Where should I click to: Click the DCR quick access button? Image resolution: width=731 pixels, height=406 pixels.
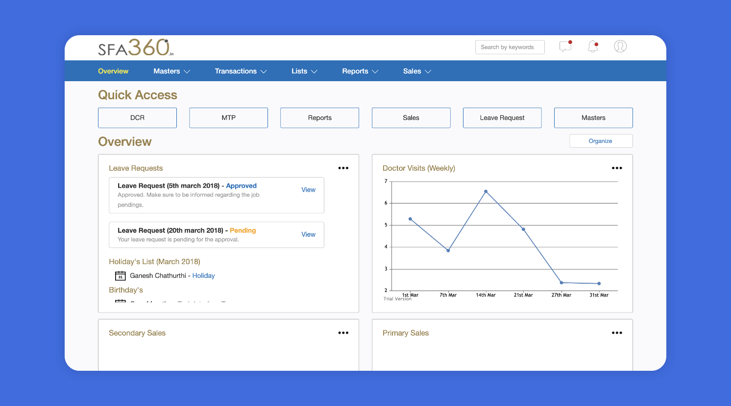click(x=137, y=118)
